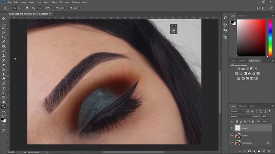The image size is (275, 154).
Task: Switch to the Channels tab
Action: [243, 106]
